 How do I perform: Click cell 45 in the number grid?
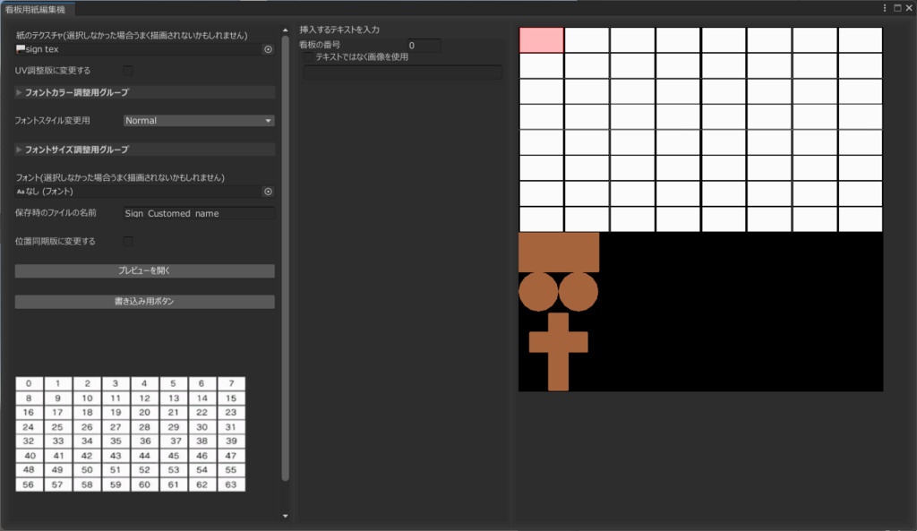pos(173,456)
